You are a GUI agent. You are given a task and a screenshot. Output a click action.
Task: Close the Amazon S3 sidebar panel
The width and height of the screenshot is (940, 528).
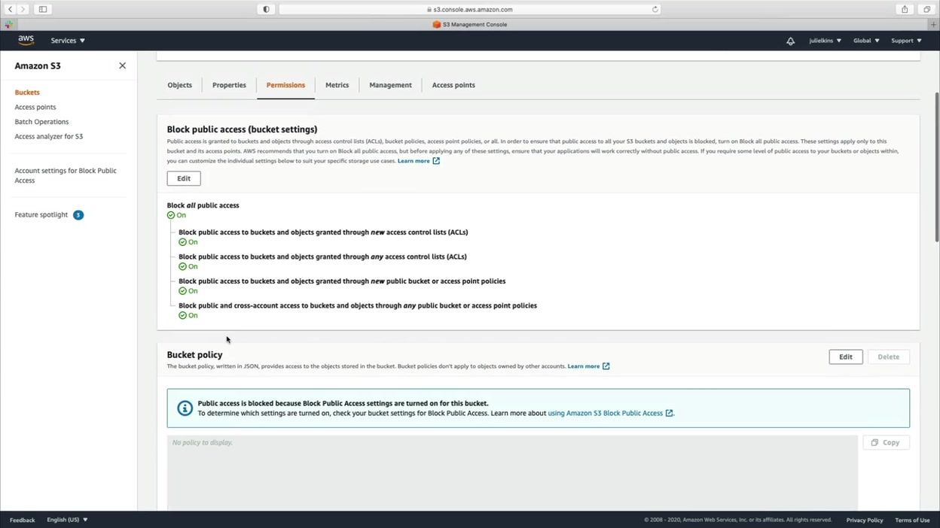122,65
